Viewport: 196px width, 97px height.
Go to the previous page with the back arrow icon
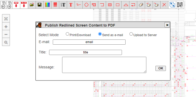point(3,5)
